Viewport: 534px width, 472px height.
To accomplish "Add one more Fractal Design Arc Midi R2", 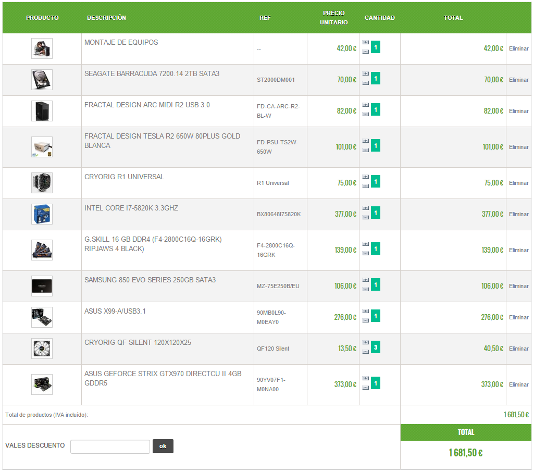I will pos(365,105).
